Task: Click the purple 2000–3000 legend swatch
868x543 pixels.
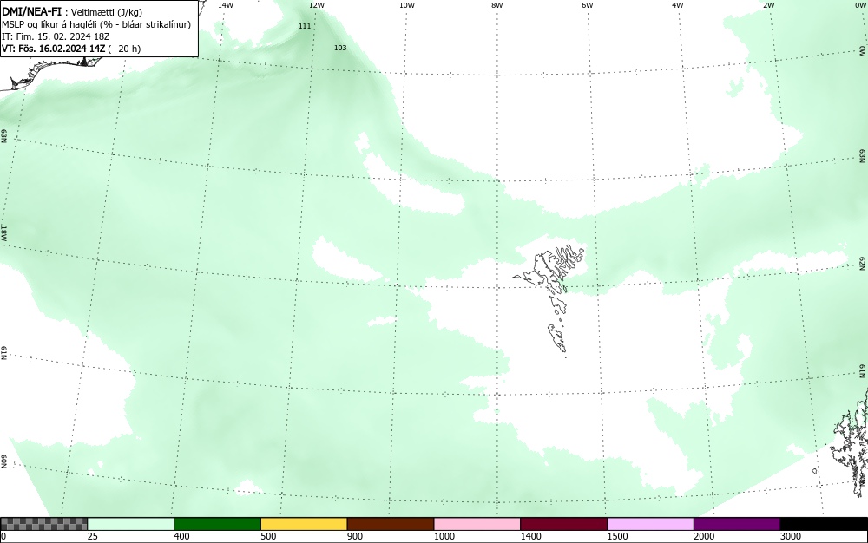Action: tap(737, 524)
